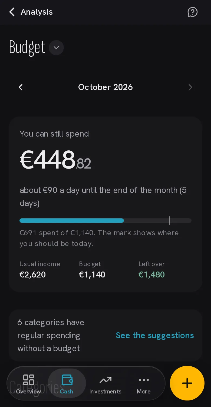
Task: Click the blue budget progress bar
Action: (x=72, y=221)
